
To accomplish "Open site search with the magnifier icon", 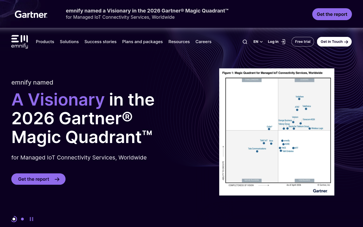I will (x=245, y=42).
